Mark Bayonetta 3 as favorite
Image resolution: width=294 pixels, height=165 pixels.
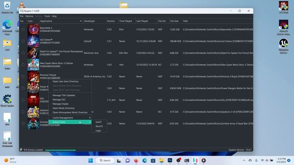click(x=23, y=29)
